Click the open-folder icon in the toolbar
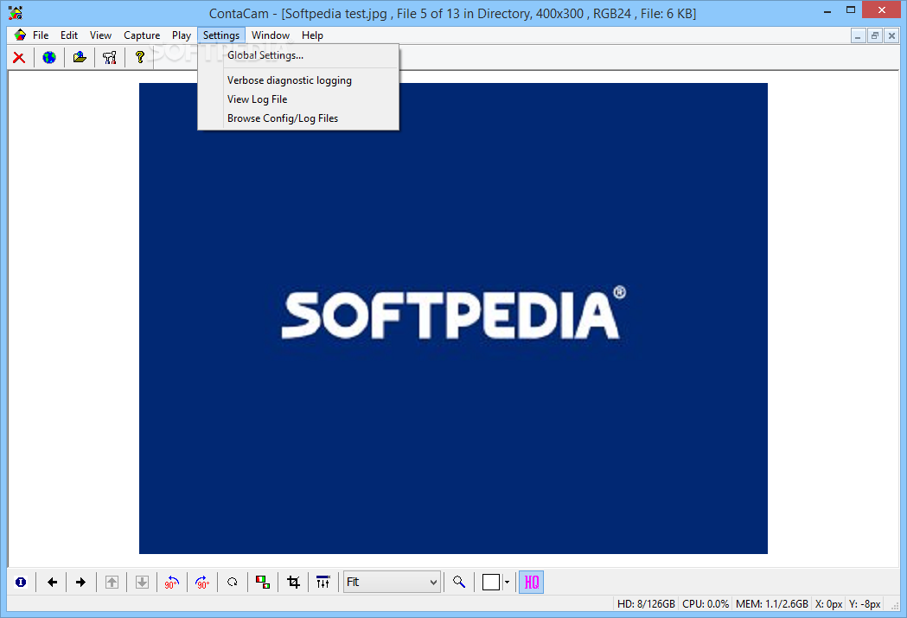Image resolution: width=907 pixels, height=618 pixels. pos(80,57)
